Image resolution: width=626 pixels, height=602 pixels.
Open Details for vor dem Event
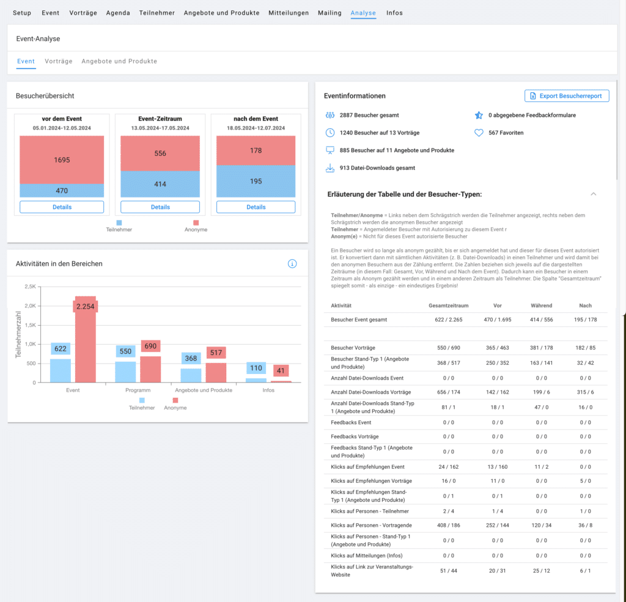[62, 207]
